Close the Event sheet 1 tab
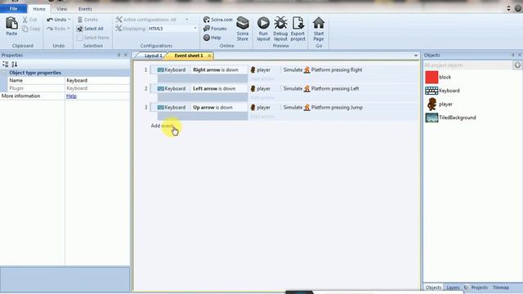523x294 pixels. [x=209, y=56]
